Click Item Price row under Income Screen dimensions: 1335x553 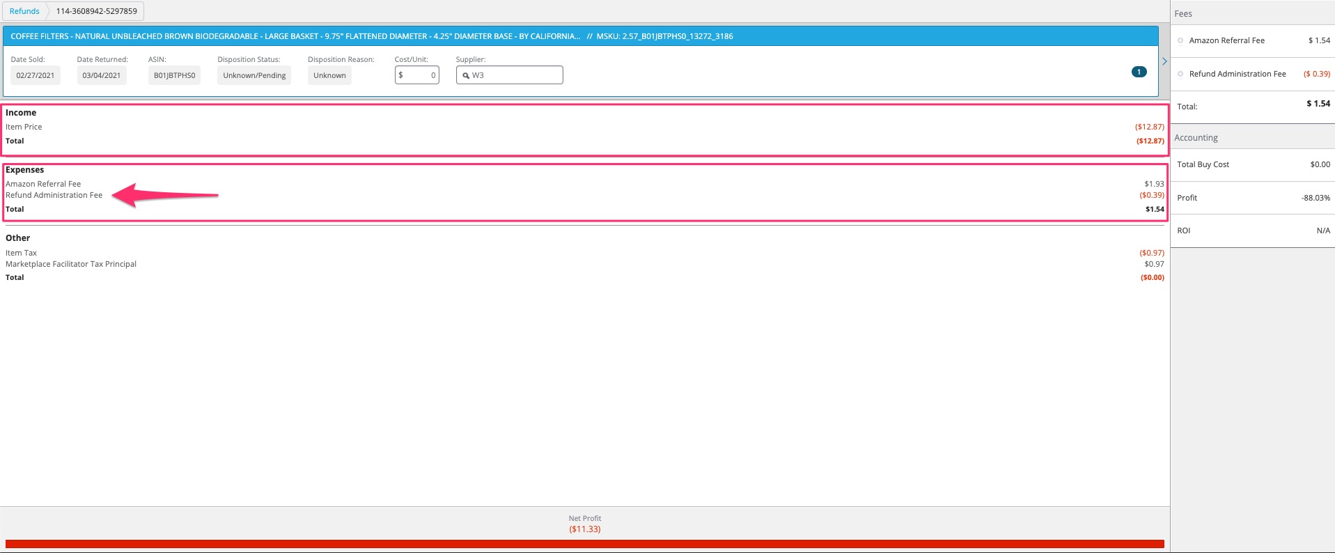(585, 127)
